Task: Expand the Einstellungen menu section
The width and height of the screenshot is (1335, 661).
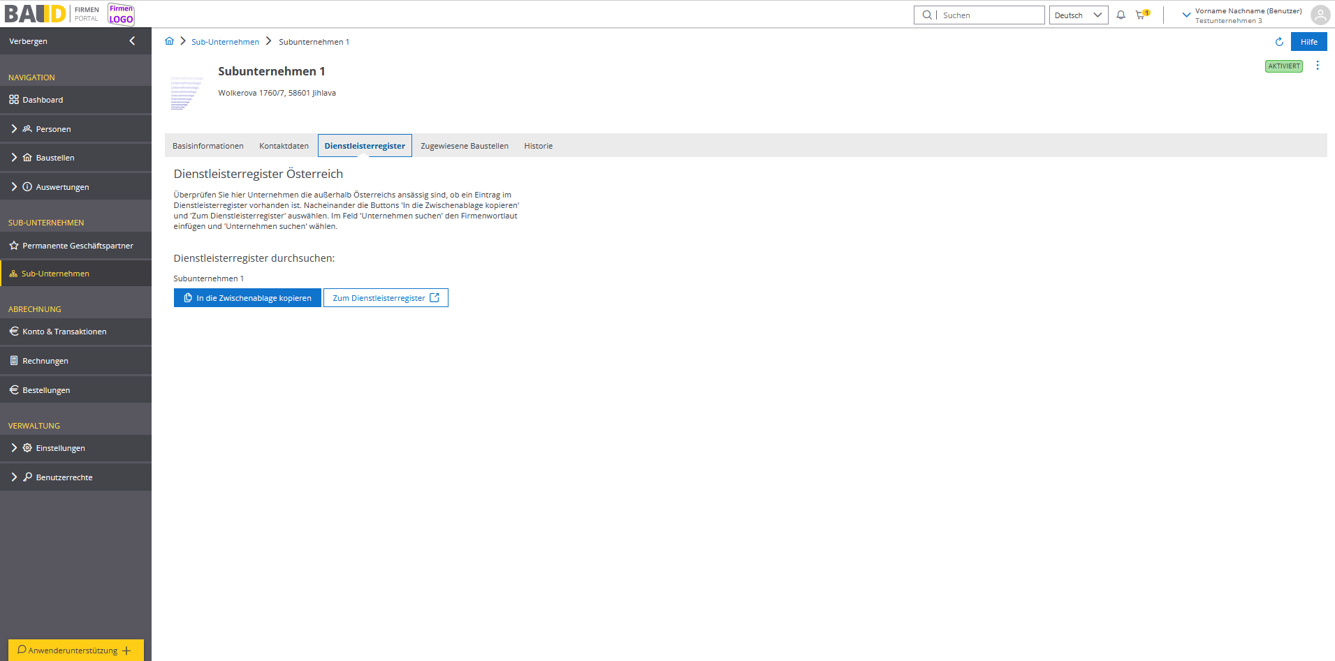Action: point(14,448)
